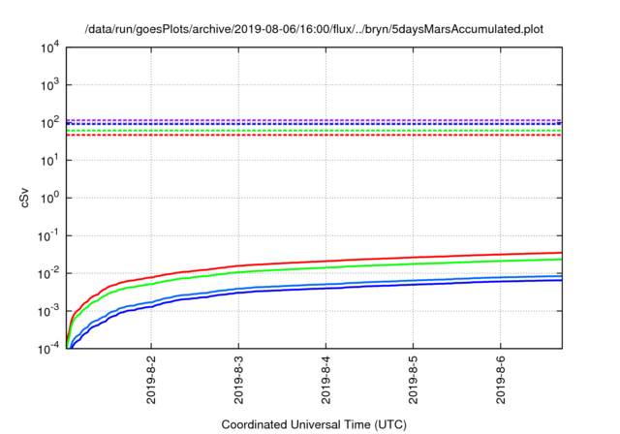Click the Coordinated Universal Time axis title
This screenshot has width=620, height=434.
click(314, 424)
